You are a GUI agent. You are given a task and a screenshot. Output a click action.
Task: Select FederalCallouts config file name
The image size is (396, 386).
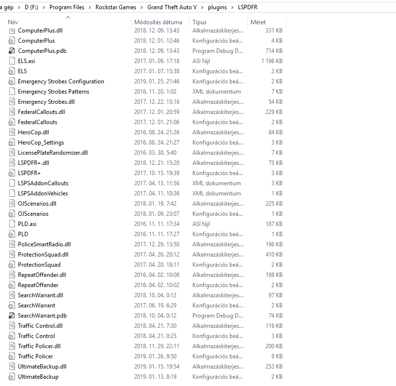pyautogui.click(x=38, y=122)
